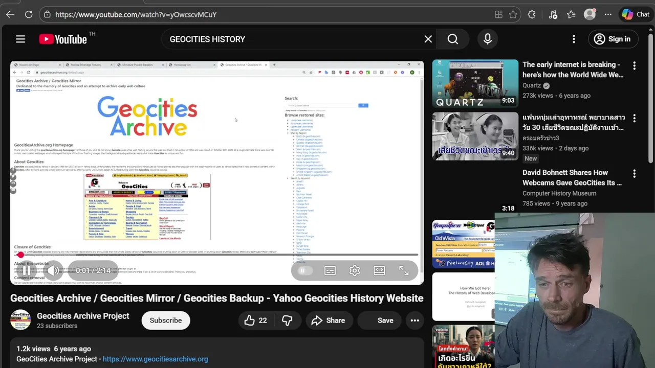The height and width of the screenshot is (368, 655).
Task: Share the video
Action: pyautogui.click(x=329, y=320)
